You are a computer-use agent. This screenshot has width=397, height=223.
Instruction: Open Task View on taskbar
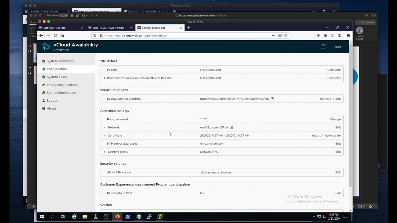tap(63, 217)
